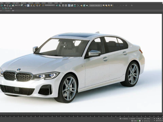Open the Animation menu
The width and height of the screenshot is (163, 122).
8,3
